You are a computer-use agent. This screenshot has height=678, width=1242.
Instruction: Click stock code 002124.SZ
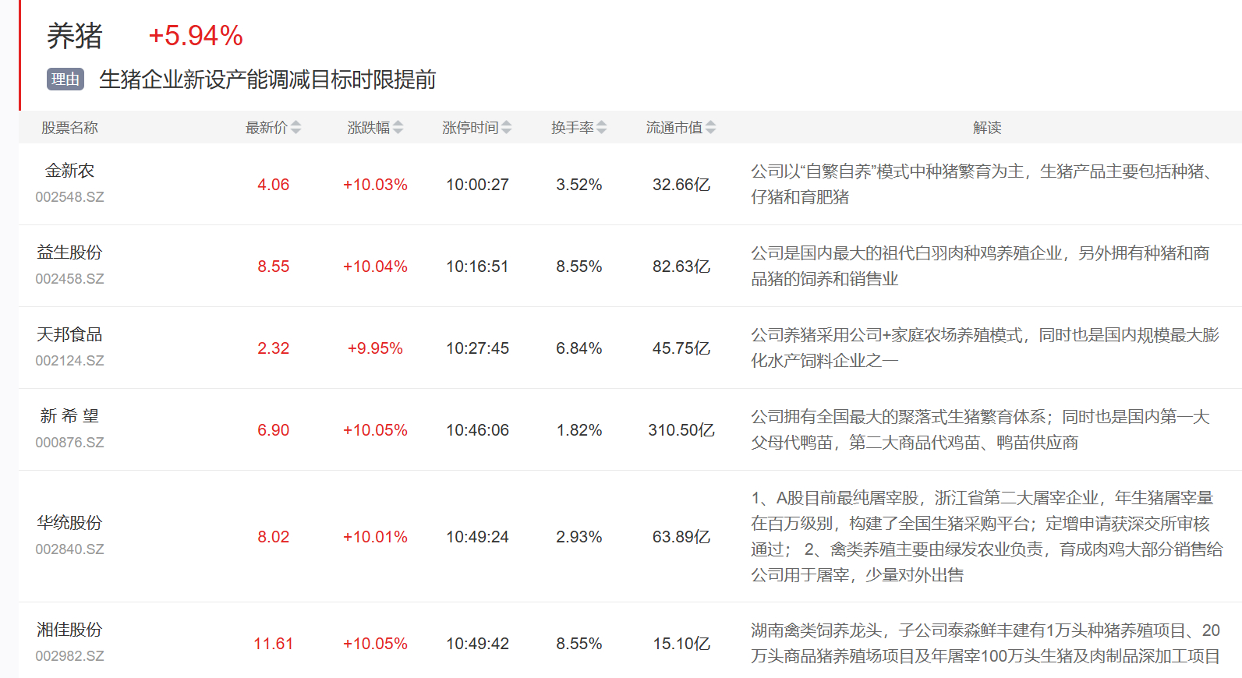point(69,361)
